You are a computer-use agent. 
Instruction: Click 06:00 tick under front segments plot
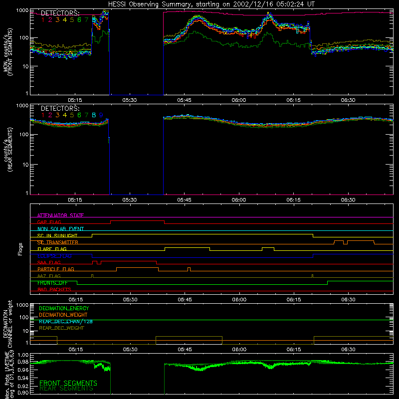point(239,100)
